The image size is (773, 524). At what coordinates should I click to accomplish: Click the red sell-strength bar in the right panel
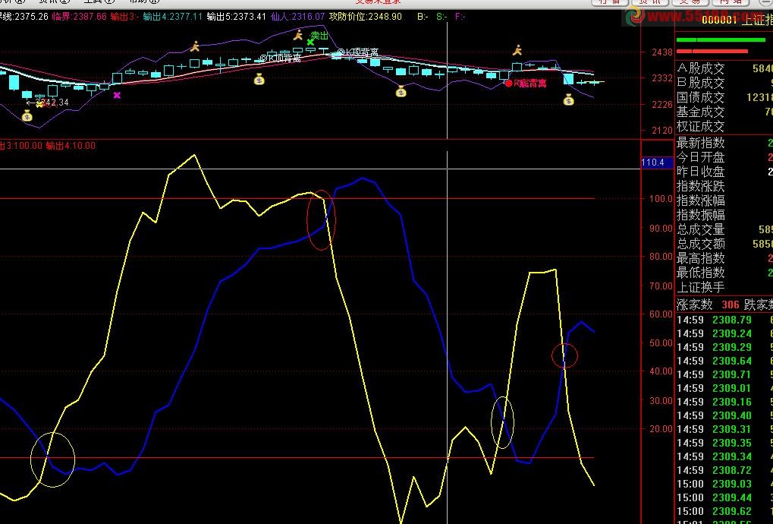coord(712,51)
